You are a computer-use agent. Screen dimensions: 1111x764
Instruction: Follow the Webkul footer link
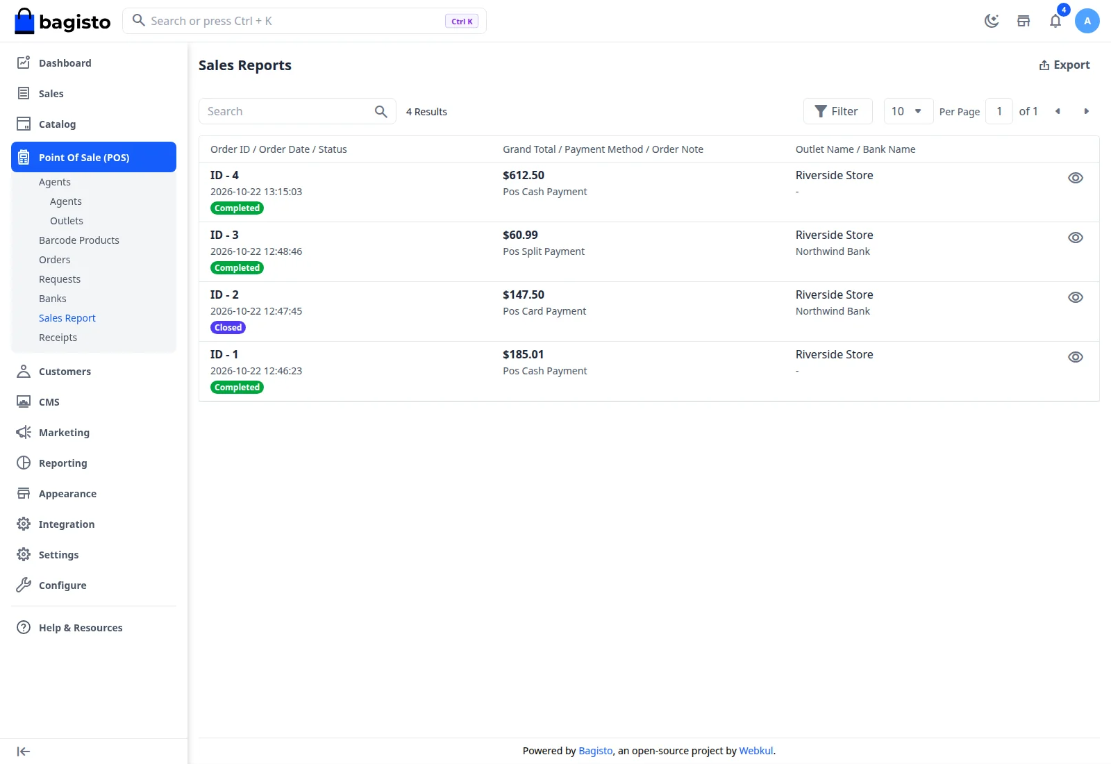tap(756, 751)
